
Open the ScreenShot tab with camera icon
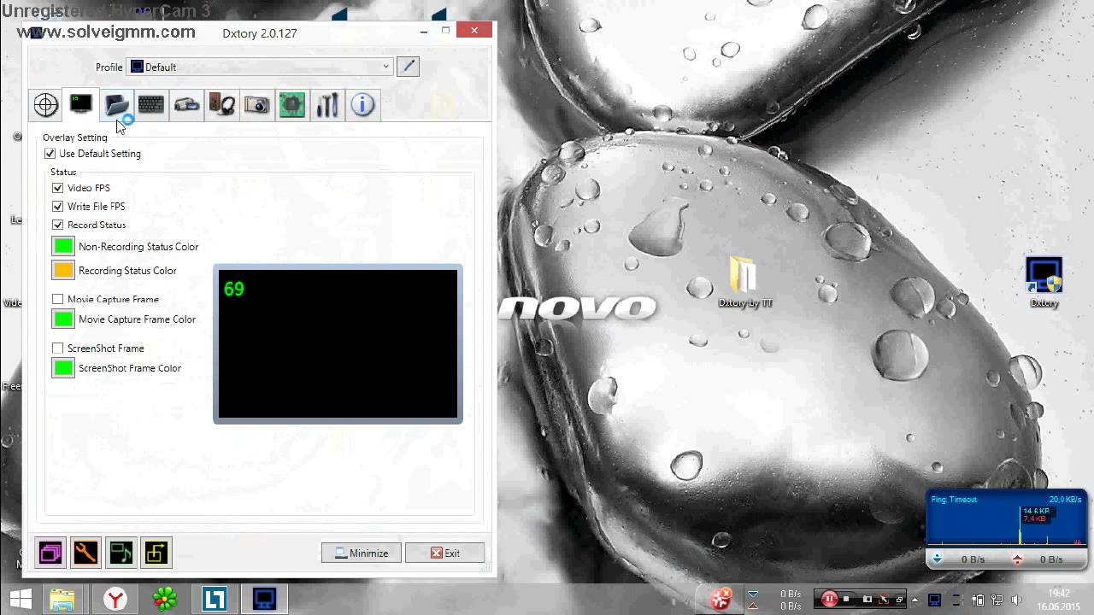257,105
